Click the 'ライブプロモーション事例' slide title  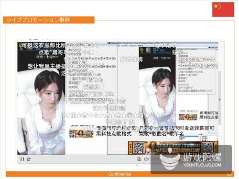click(38, 20)
